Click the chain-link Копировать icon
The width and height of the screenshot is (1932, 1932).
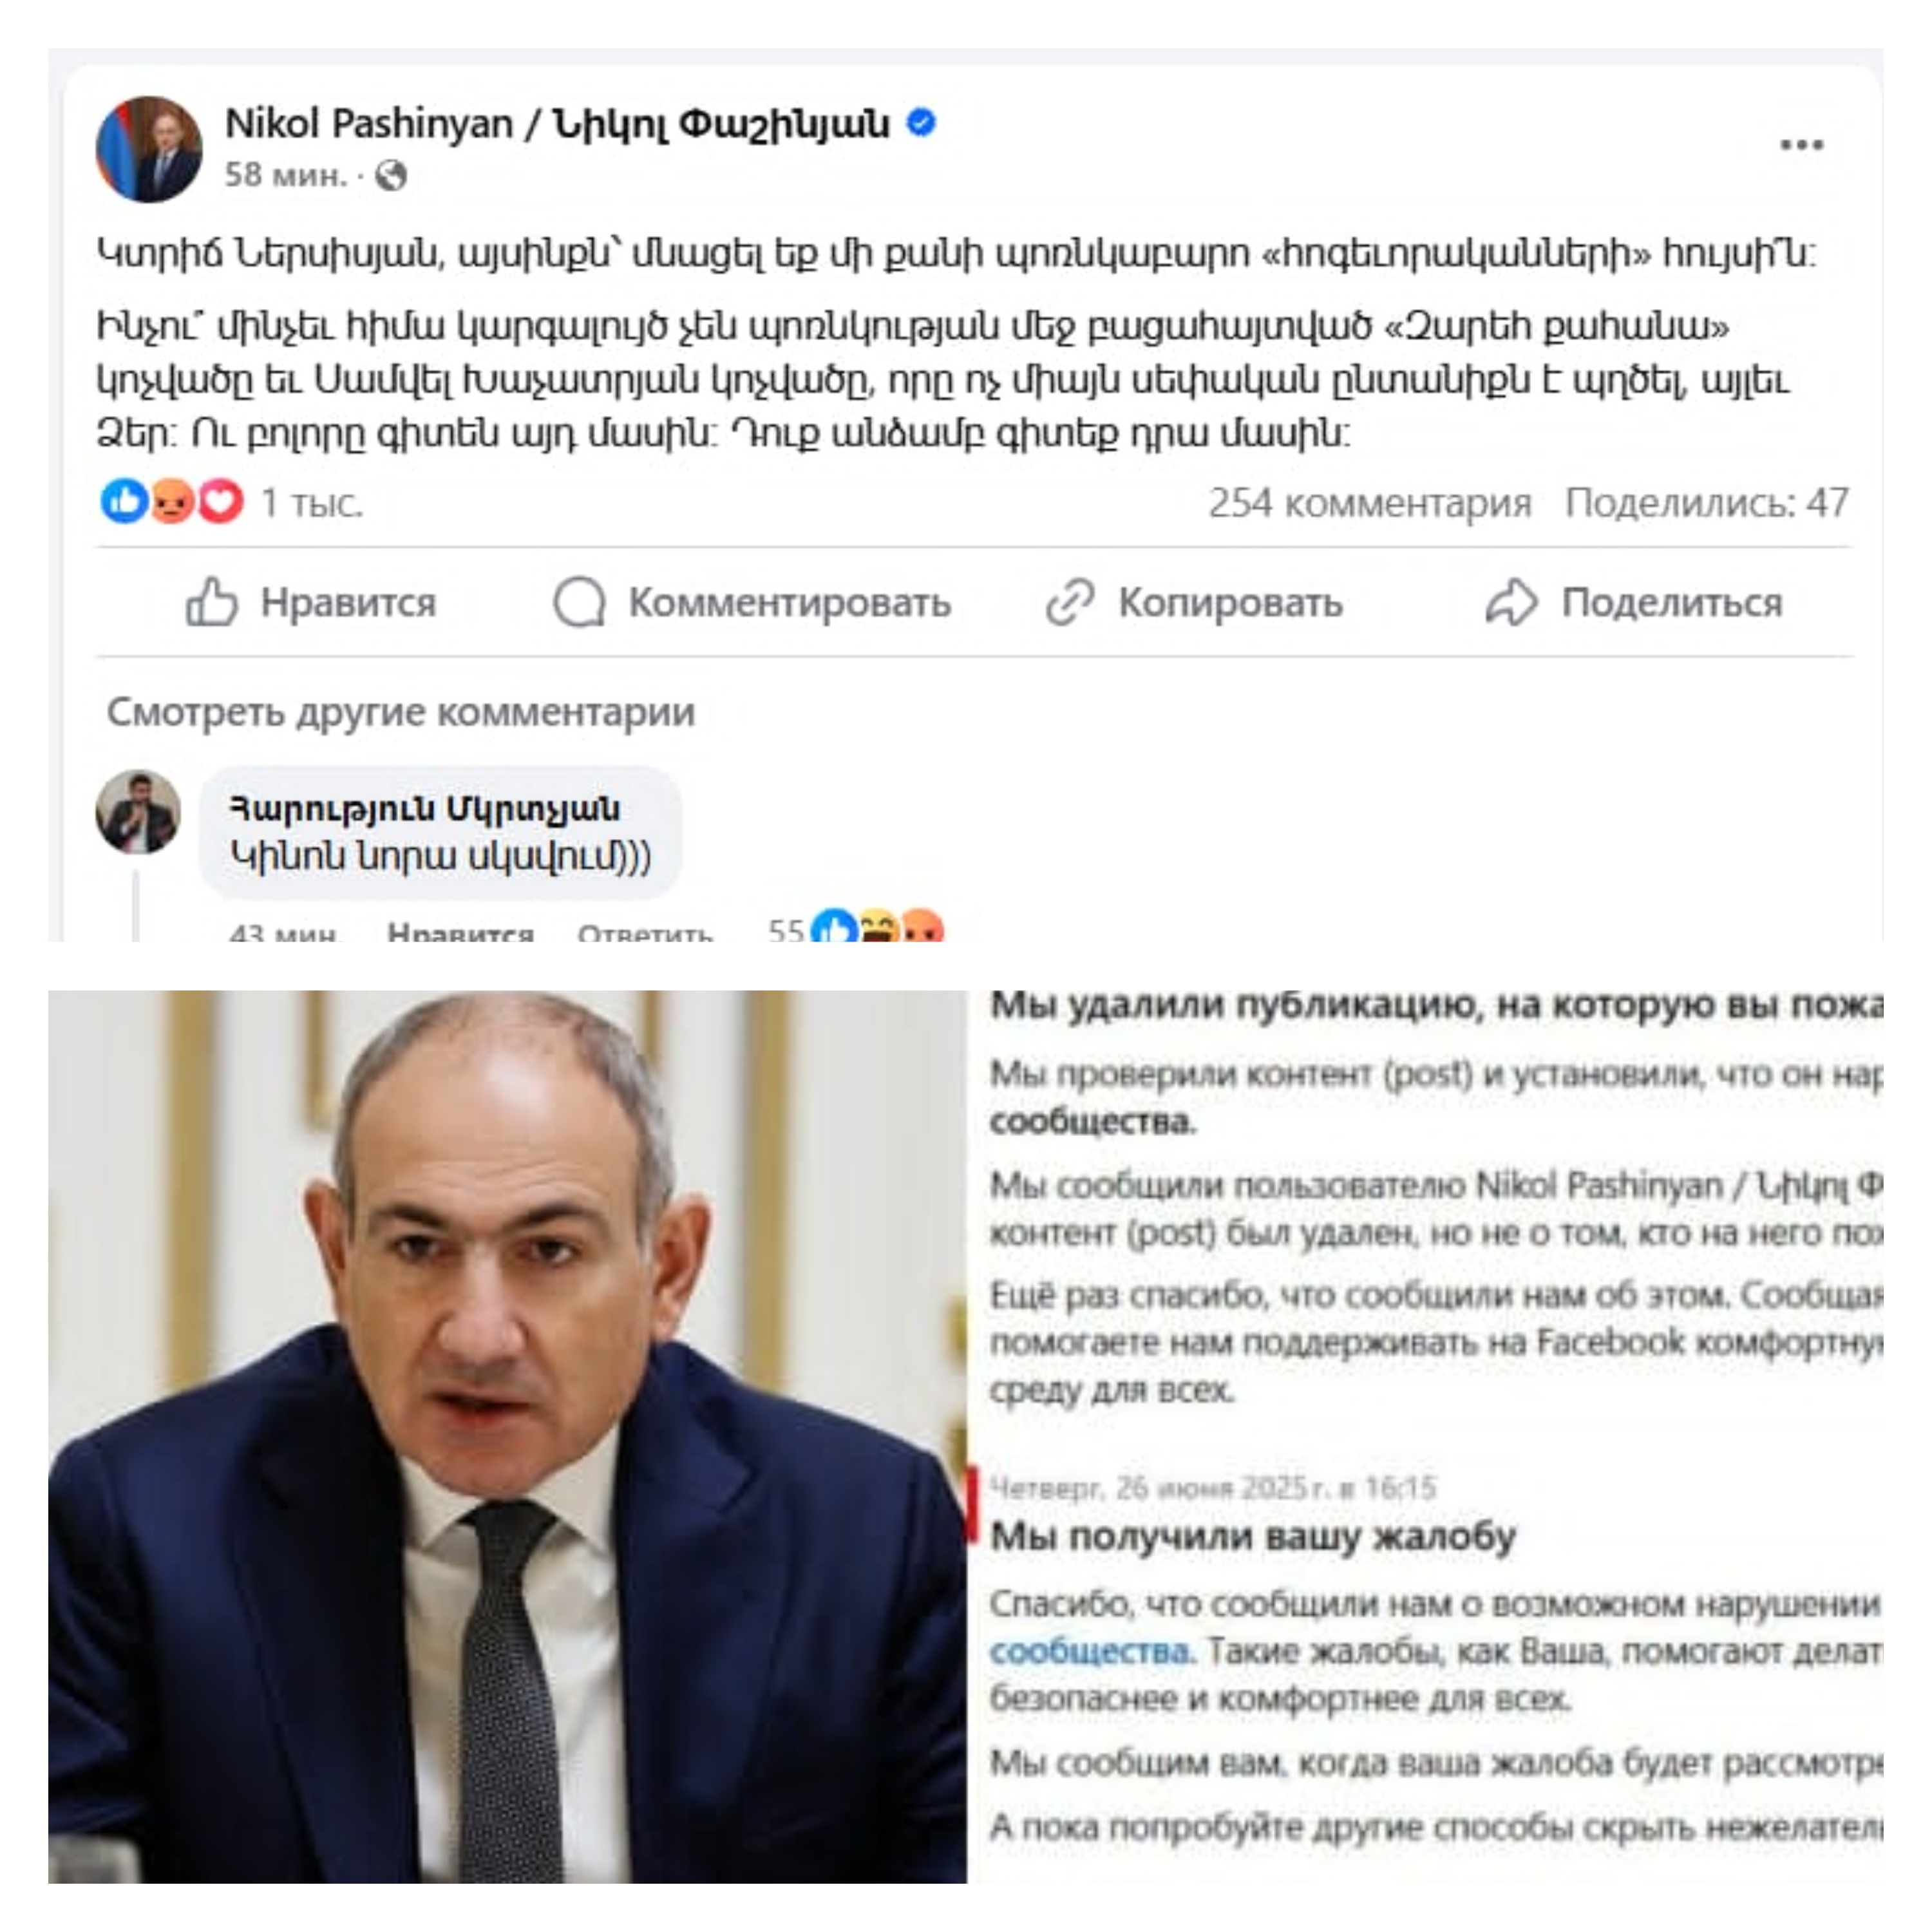tap(1070, 602)
